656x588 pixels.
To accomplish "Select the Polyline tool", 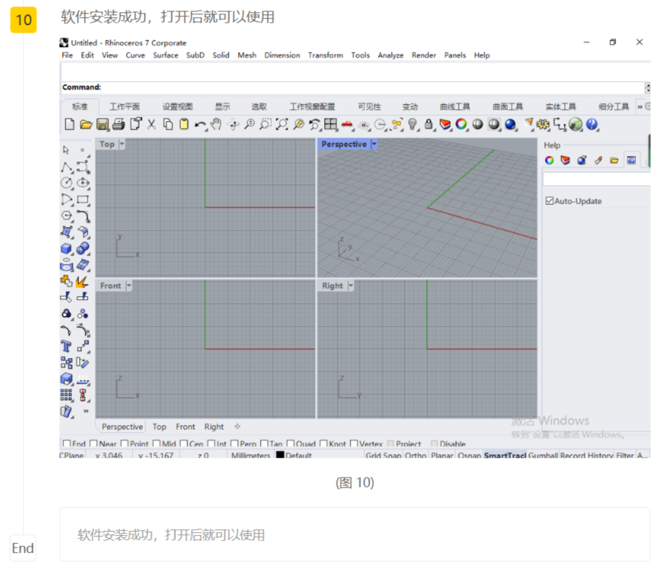I will tap(67, 167).
